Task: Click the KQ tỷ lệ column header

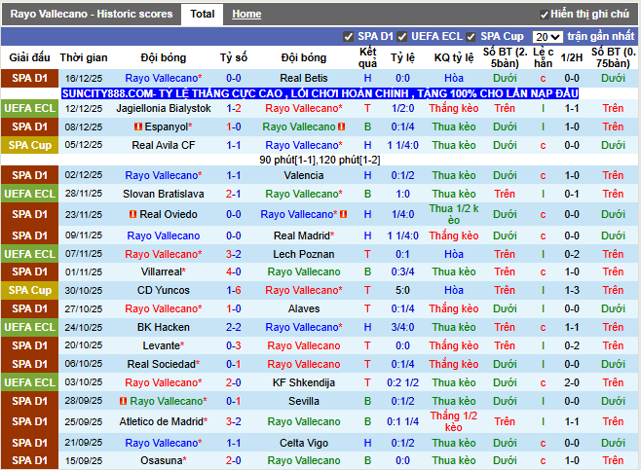Action: [454, 57]
